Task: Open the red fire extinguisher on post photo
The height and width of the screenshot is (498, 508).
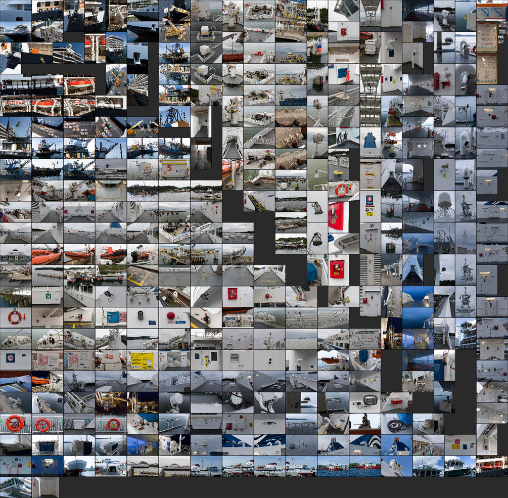Action: click(444, 366)
